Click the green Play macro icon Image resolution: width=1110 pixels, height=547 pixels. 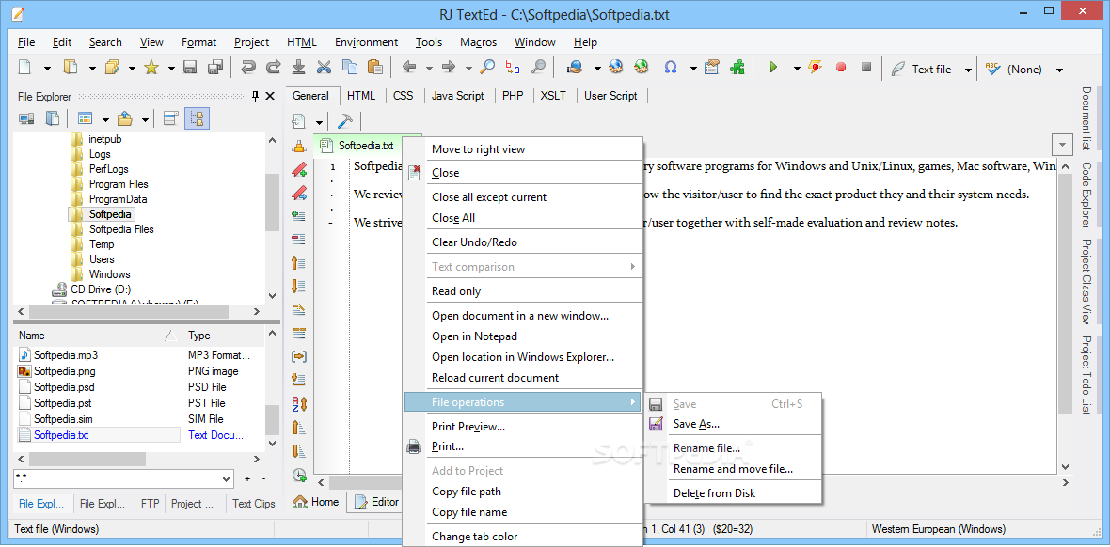[x=774, y=68]
